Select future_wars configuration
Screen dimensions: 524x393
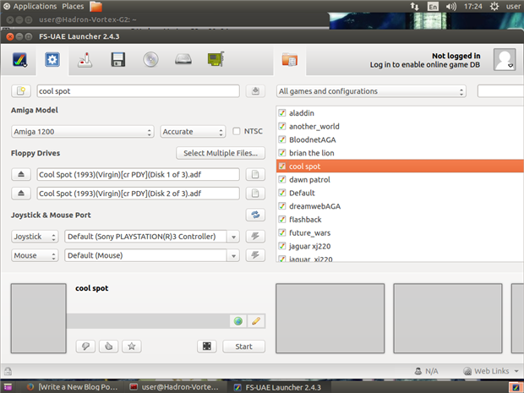400,233
